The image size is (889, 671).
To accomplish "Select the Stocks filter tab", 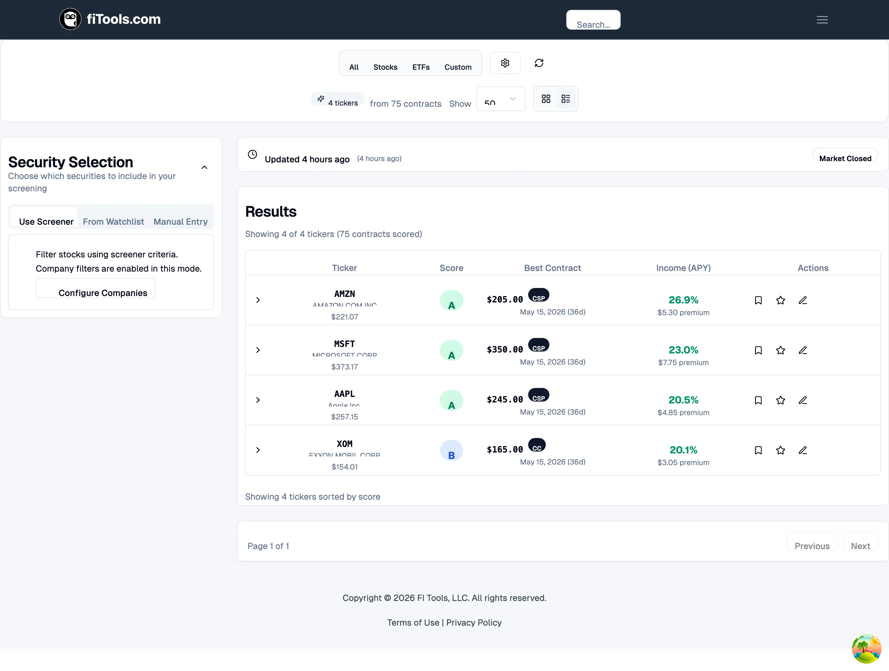I will coord(385,67).
